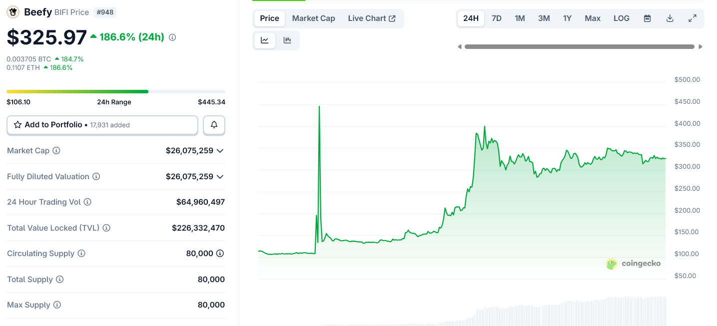Switch to the Price tab

(269, 18)
